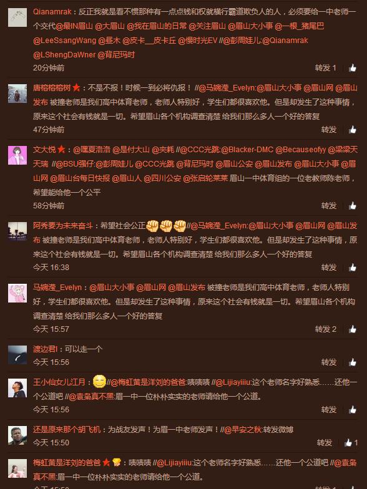Image resolution: width=367 pixels, height=489 pixels.
Task: Open username link 梅虹黄是洋刘的爸爸
Action: pos(67,463)
